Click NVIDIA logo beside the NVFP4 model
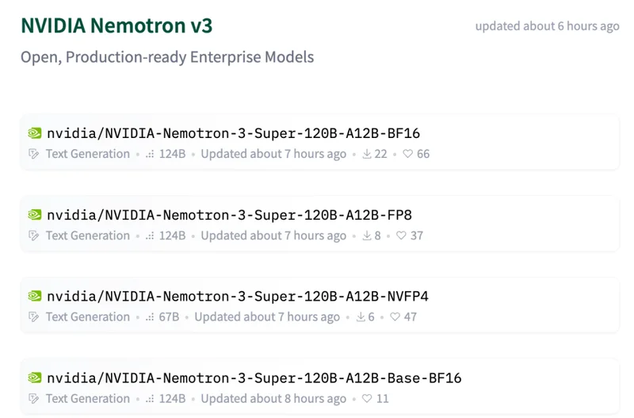 click(x=34, y=297)
